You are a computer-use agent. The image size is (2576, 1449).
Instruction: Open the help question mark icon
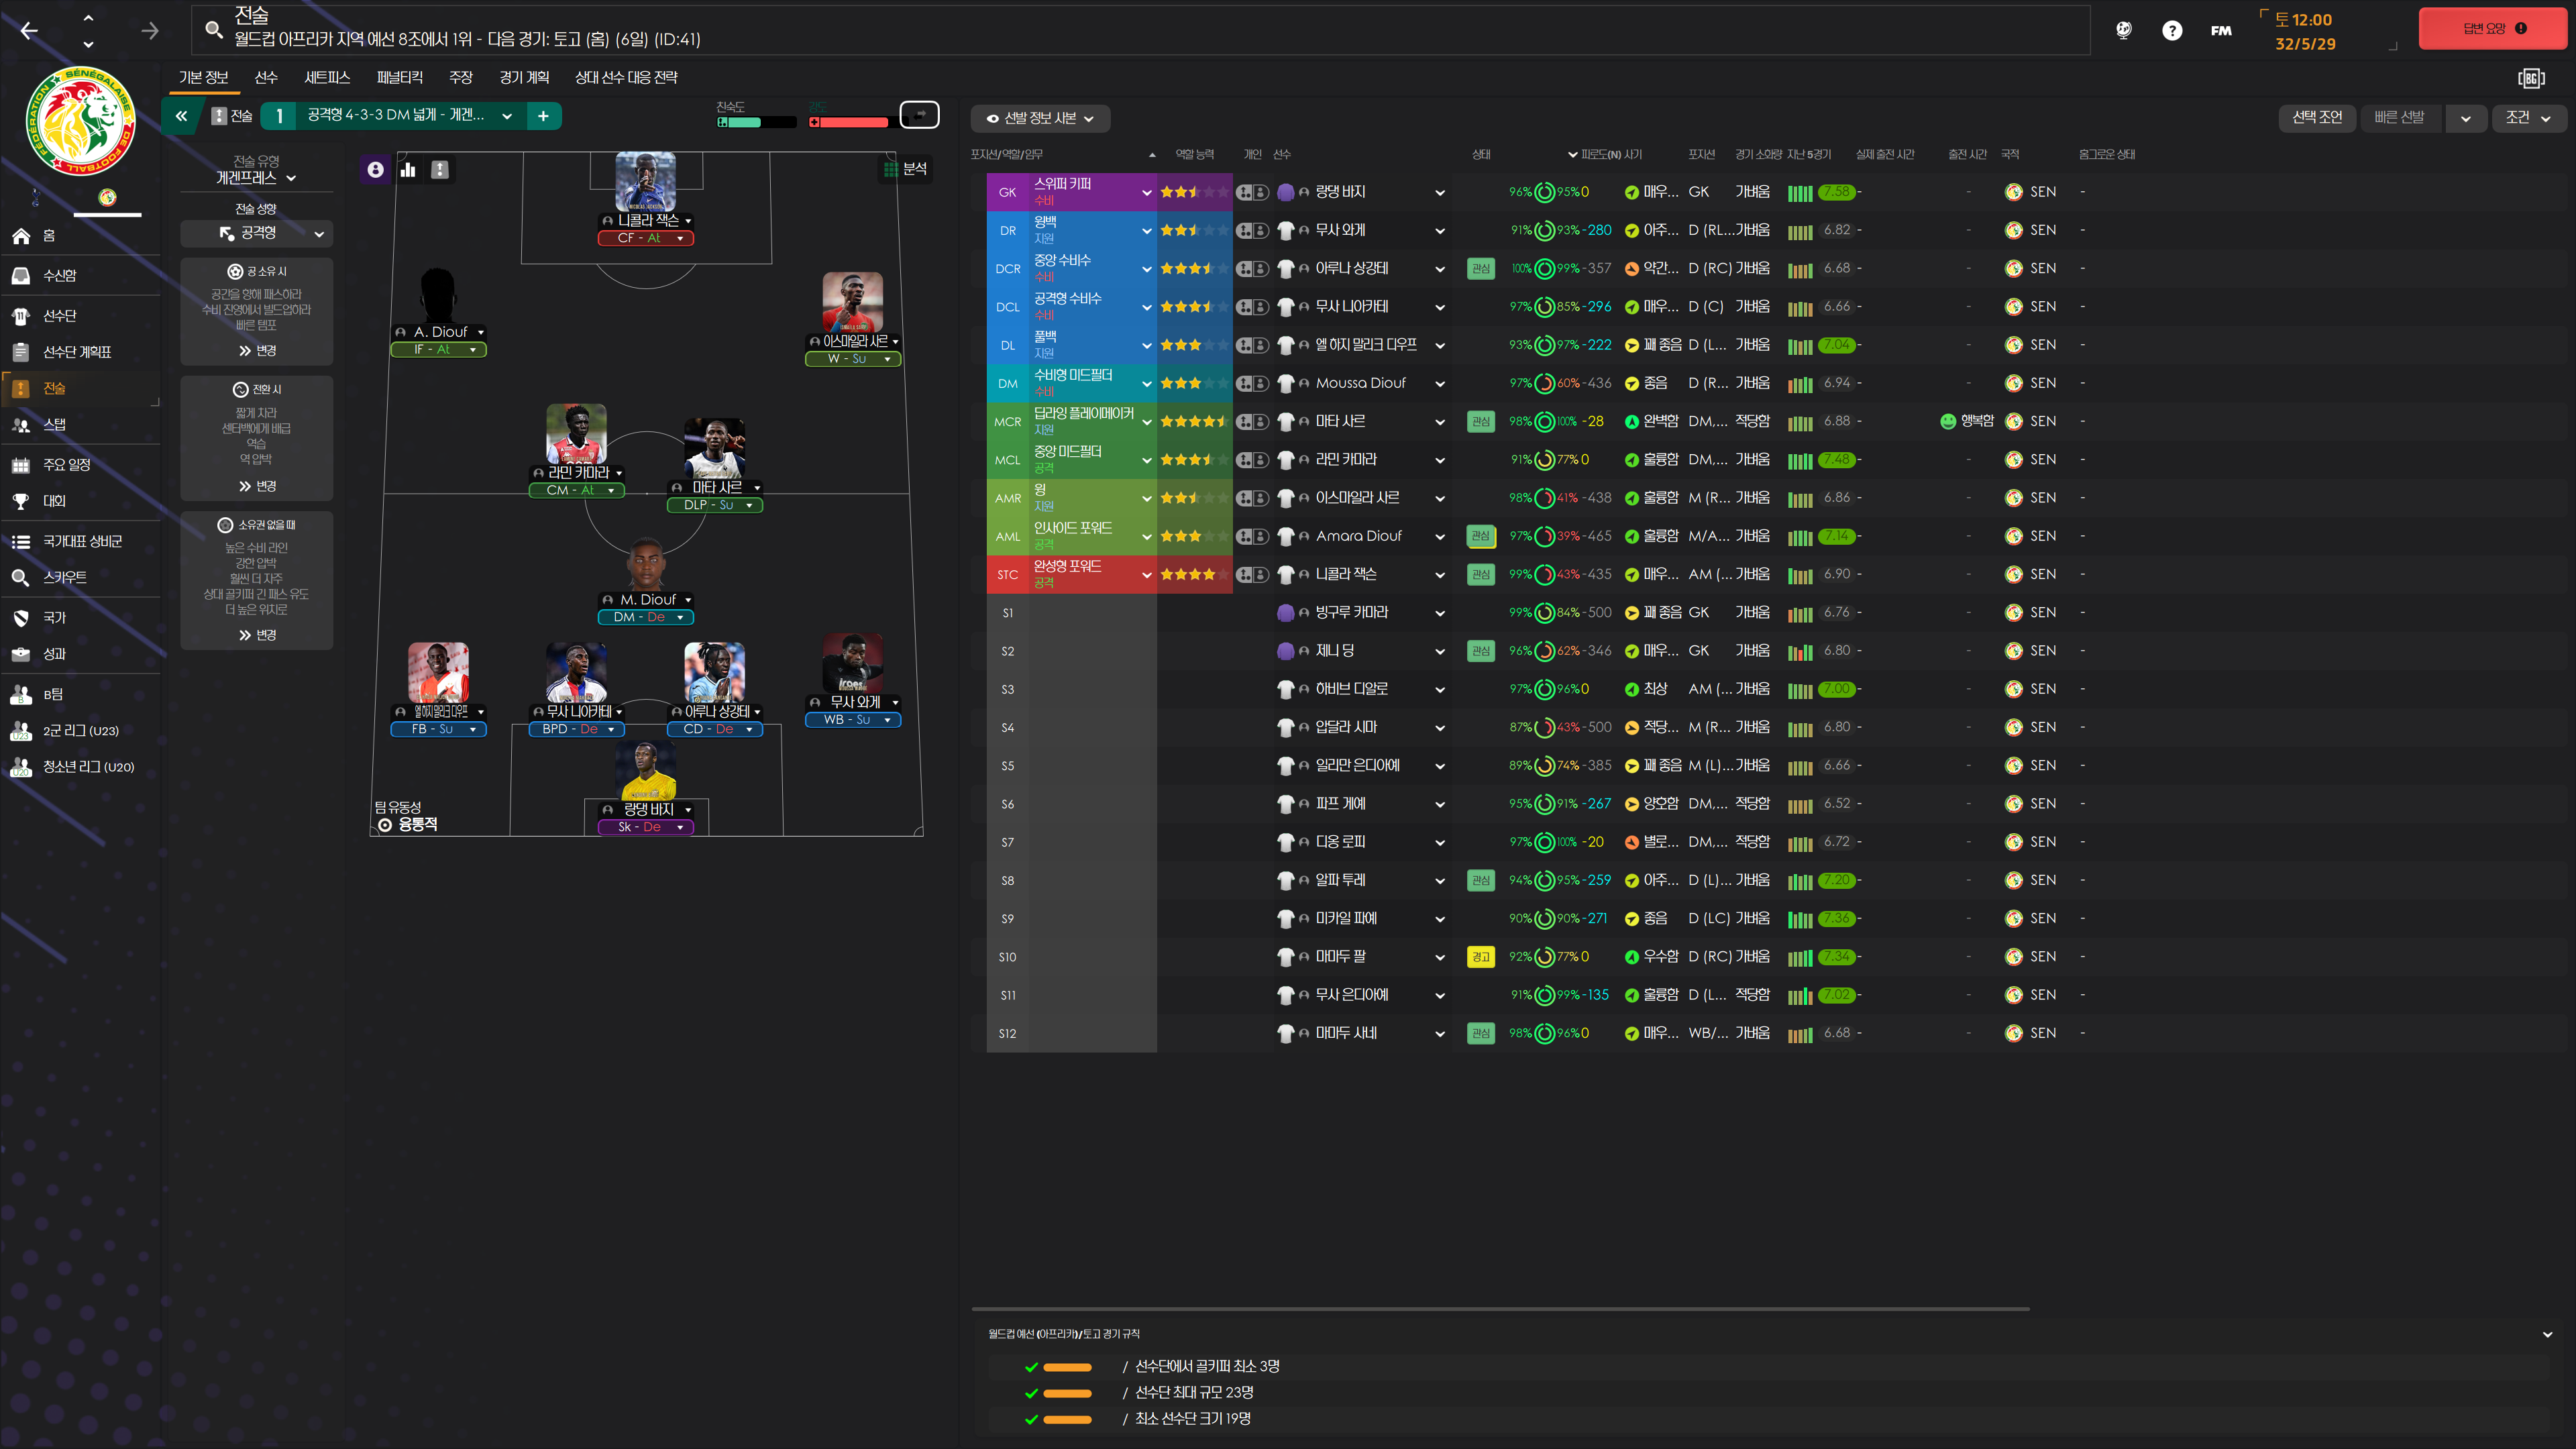(2171, 30)
